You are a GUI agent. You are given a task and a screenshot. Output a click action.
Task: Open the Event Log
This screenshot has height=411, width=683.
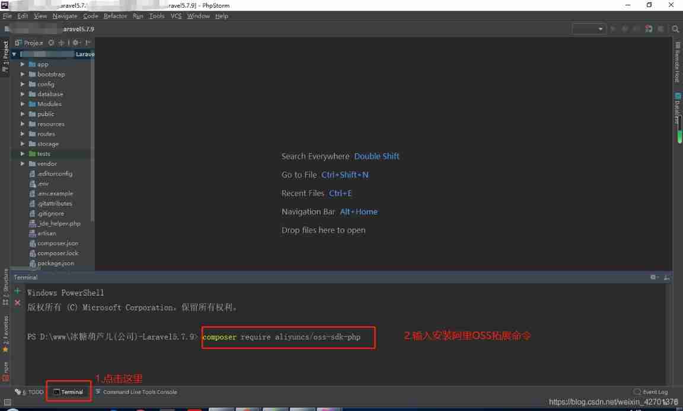click(650, 391)
